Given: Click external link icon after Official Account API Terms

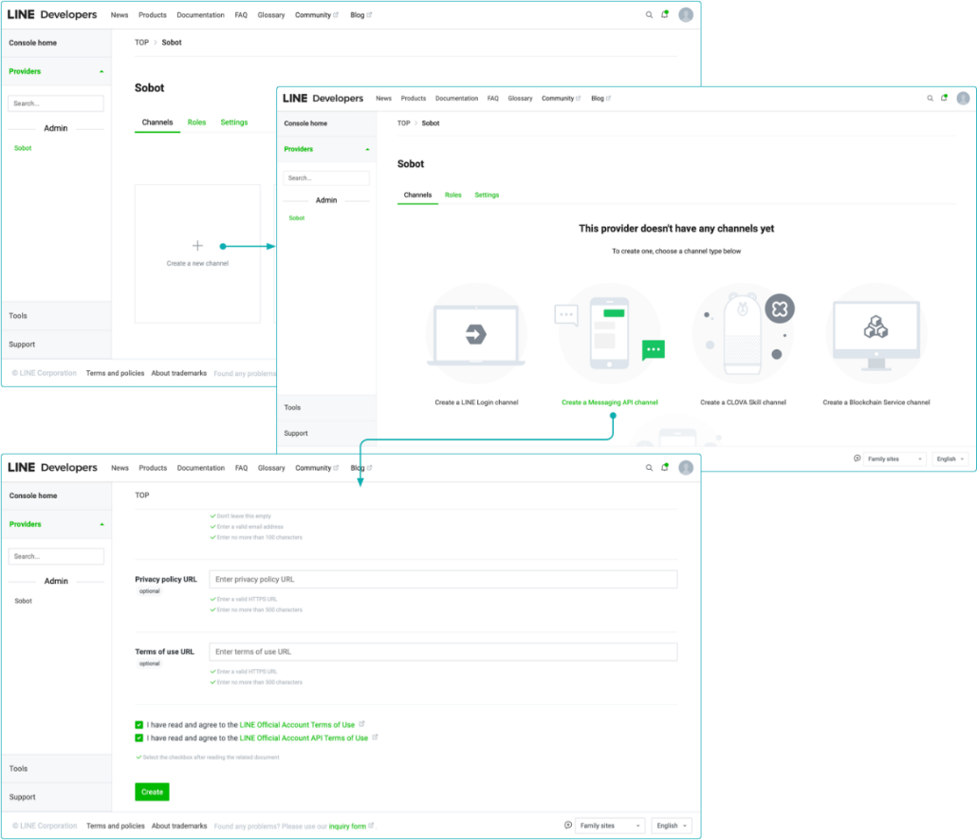Looking at the screenshot, I should tap(375, 737).
